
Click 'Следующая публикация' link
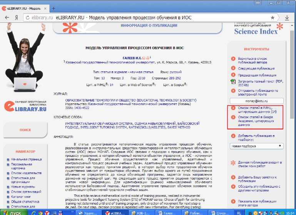(256, 69)
